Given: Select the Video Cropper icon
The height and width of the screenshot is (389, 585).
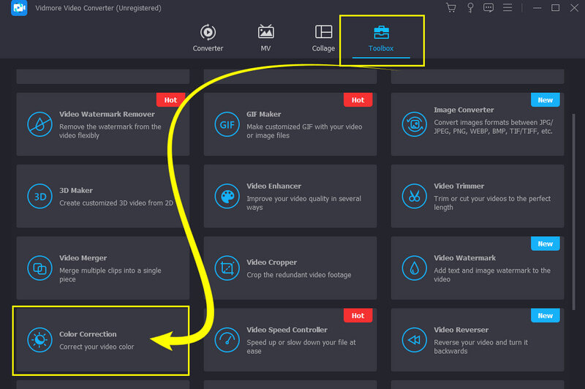Looking at the screenshot, I should click(x=227, y=268).
